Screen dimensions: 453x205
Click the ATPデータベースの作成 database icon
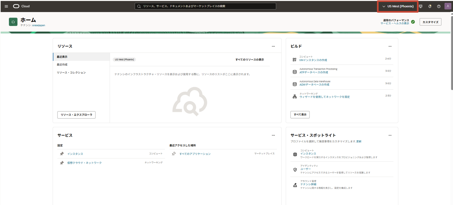[294, 72]
